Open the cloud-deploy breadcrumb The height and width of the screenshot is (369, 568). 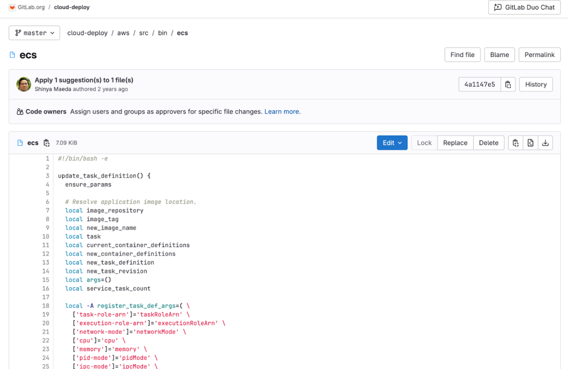[87, 33]
